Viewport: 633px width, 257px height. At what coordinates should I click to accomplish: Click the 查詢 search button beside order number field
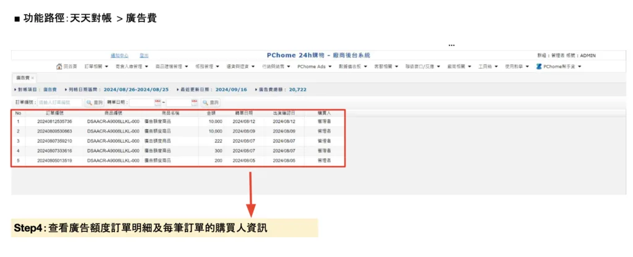pyautogui.click(x=94, y=102)
